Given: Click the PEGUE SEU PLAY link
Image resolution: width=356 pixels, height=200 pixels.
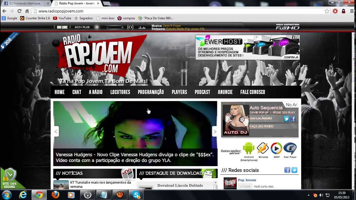Looking at the screenshot, I should [284, 112].
